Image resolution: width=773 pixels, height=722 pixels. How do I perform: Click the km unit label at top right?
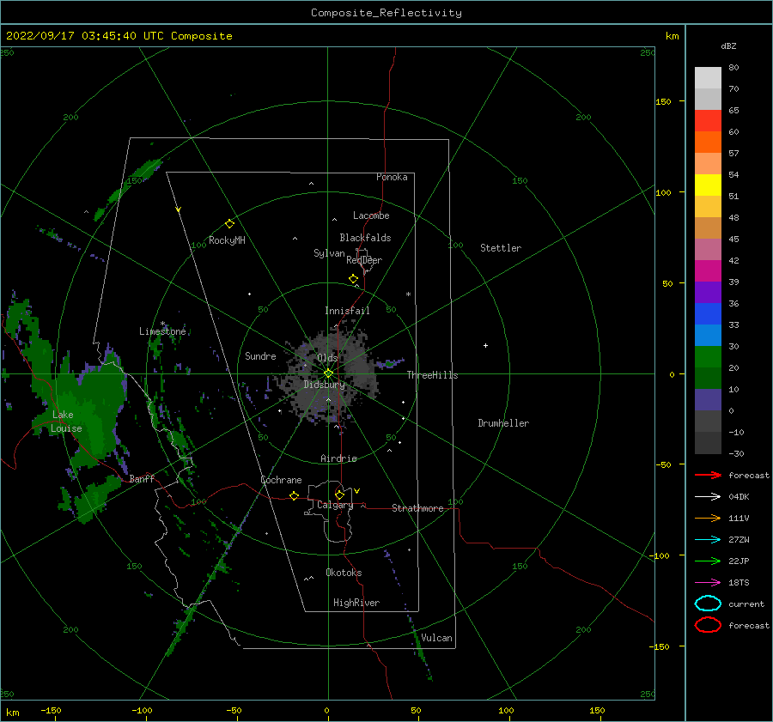[672, 36]
